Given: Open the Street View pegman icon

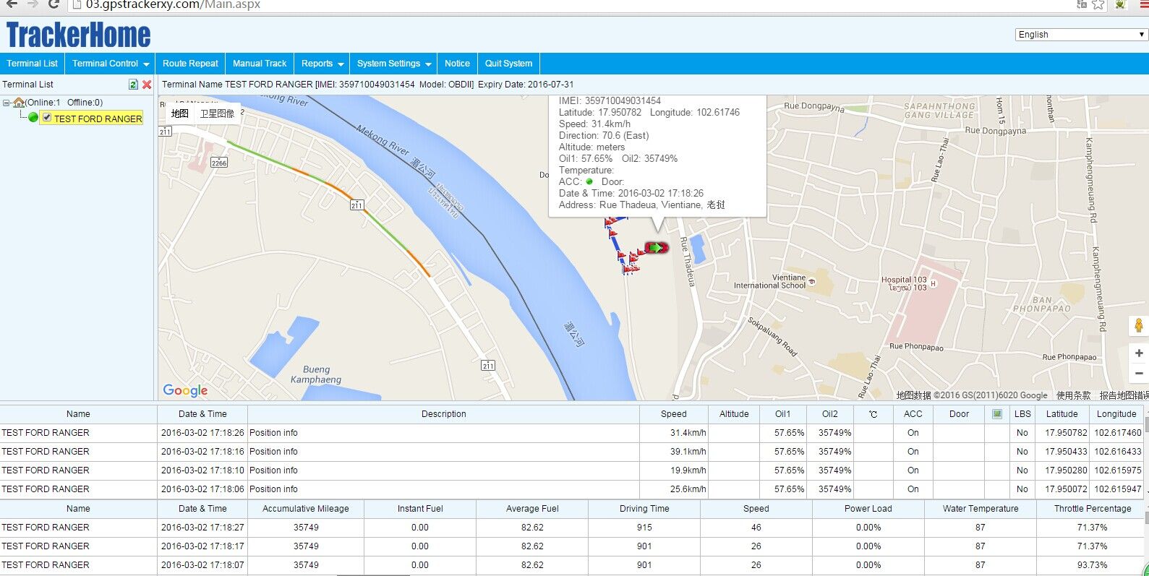Looking at the screenshot, I should [x=1138, y=326].
